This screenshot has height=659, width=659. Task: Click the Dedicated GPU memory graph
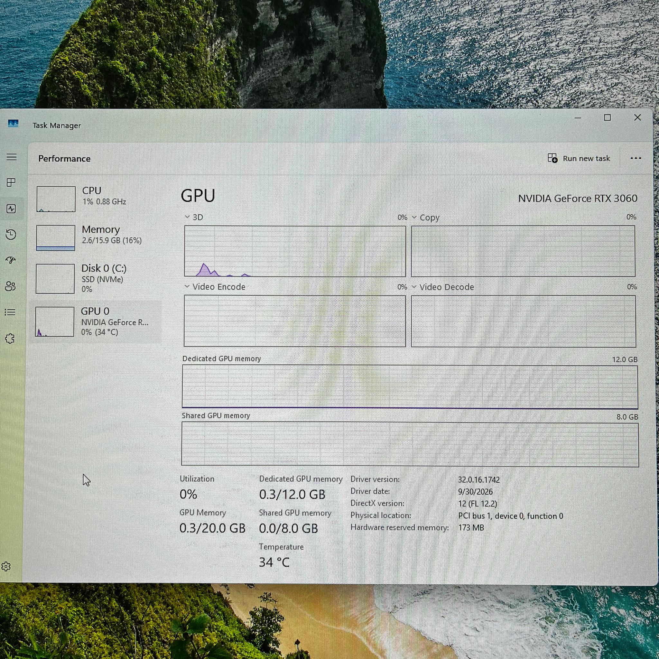pos(410,387)
